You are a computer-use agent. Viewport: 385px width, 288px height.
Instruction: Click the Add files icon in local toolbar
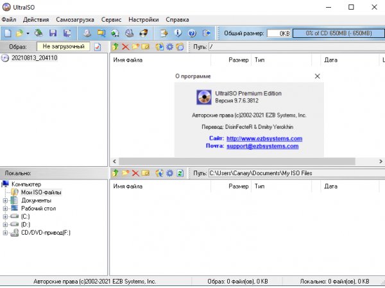tap(160, 173)
